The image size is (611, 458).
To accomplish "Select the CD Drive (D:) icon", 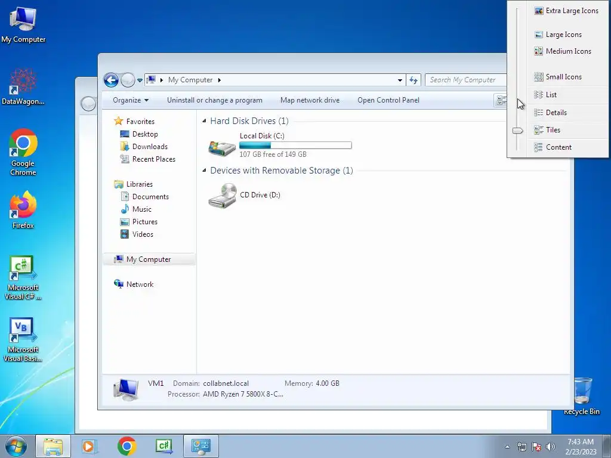I will click(222, 196).
